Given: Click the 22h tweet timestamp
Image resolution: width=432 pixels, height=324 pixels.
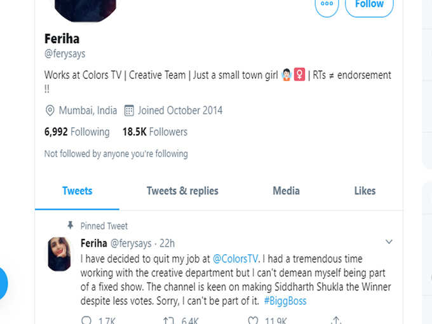Looking at the screenshot, I should pos(167,243).
